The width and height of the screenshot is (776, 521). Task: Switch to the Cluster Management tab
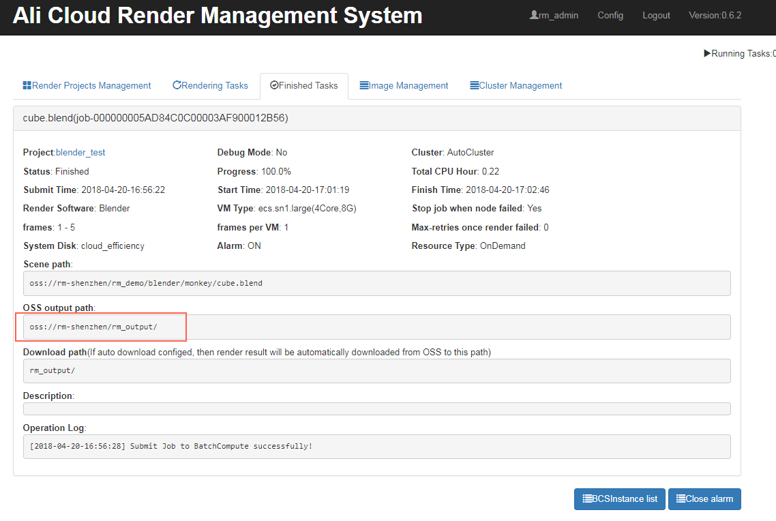(x=516, y=86)
